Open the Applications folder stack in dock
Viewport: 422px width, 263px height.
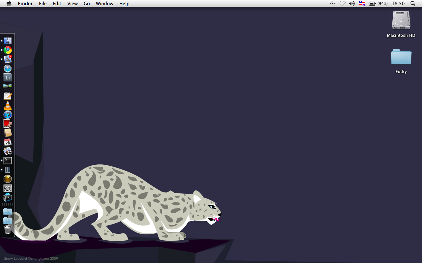pyautogui.click(x=8, y=211)
